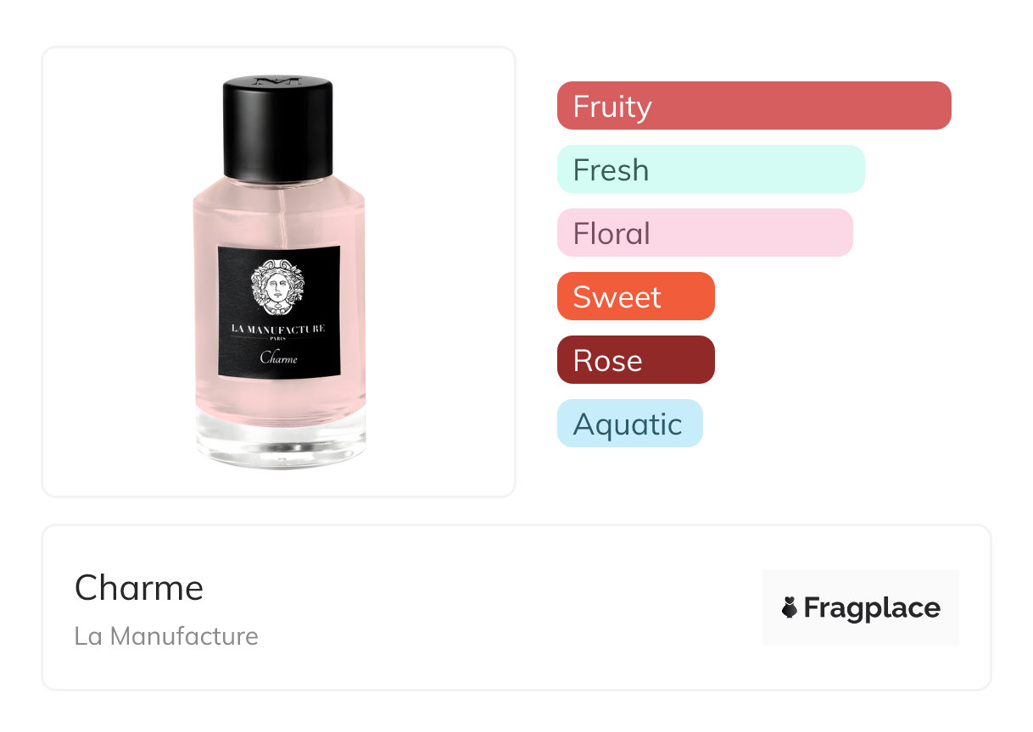
Task: Choose the dark red Rose accord tag
Action: pyautogui.click(x=636, y=360)
